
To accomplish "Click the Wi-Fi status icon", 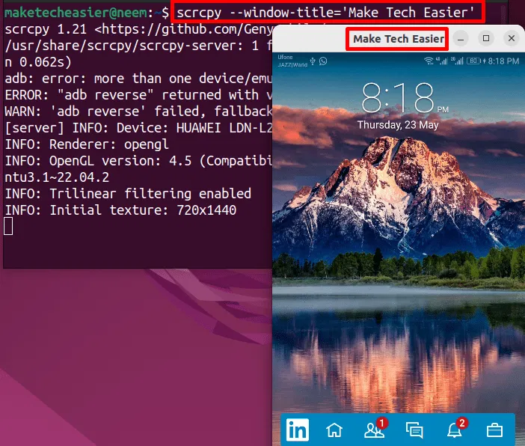I will (429, 61).
